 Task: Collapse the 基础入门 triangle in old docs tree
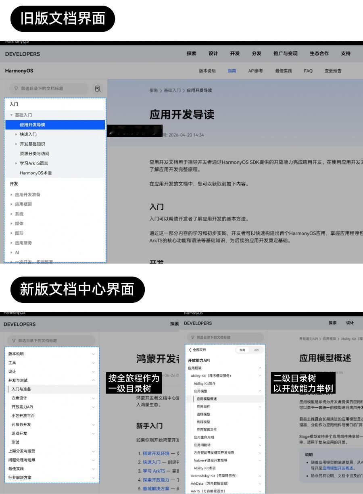pos(11,115)
